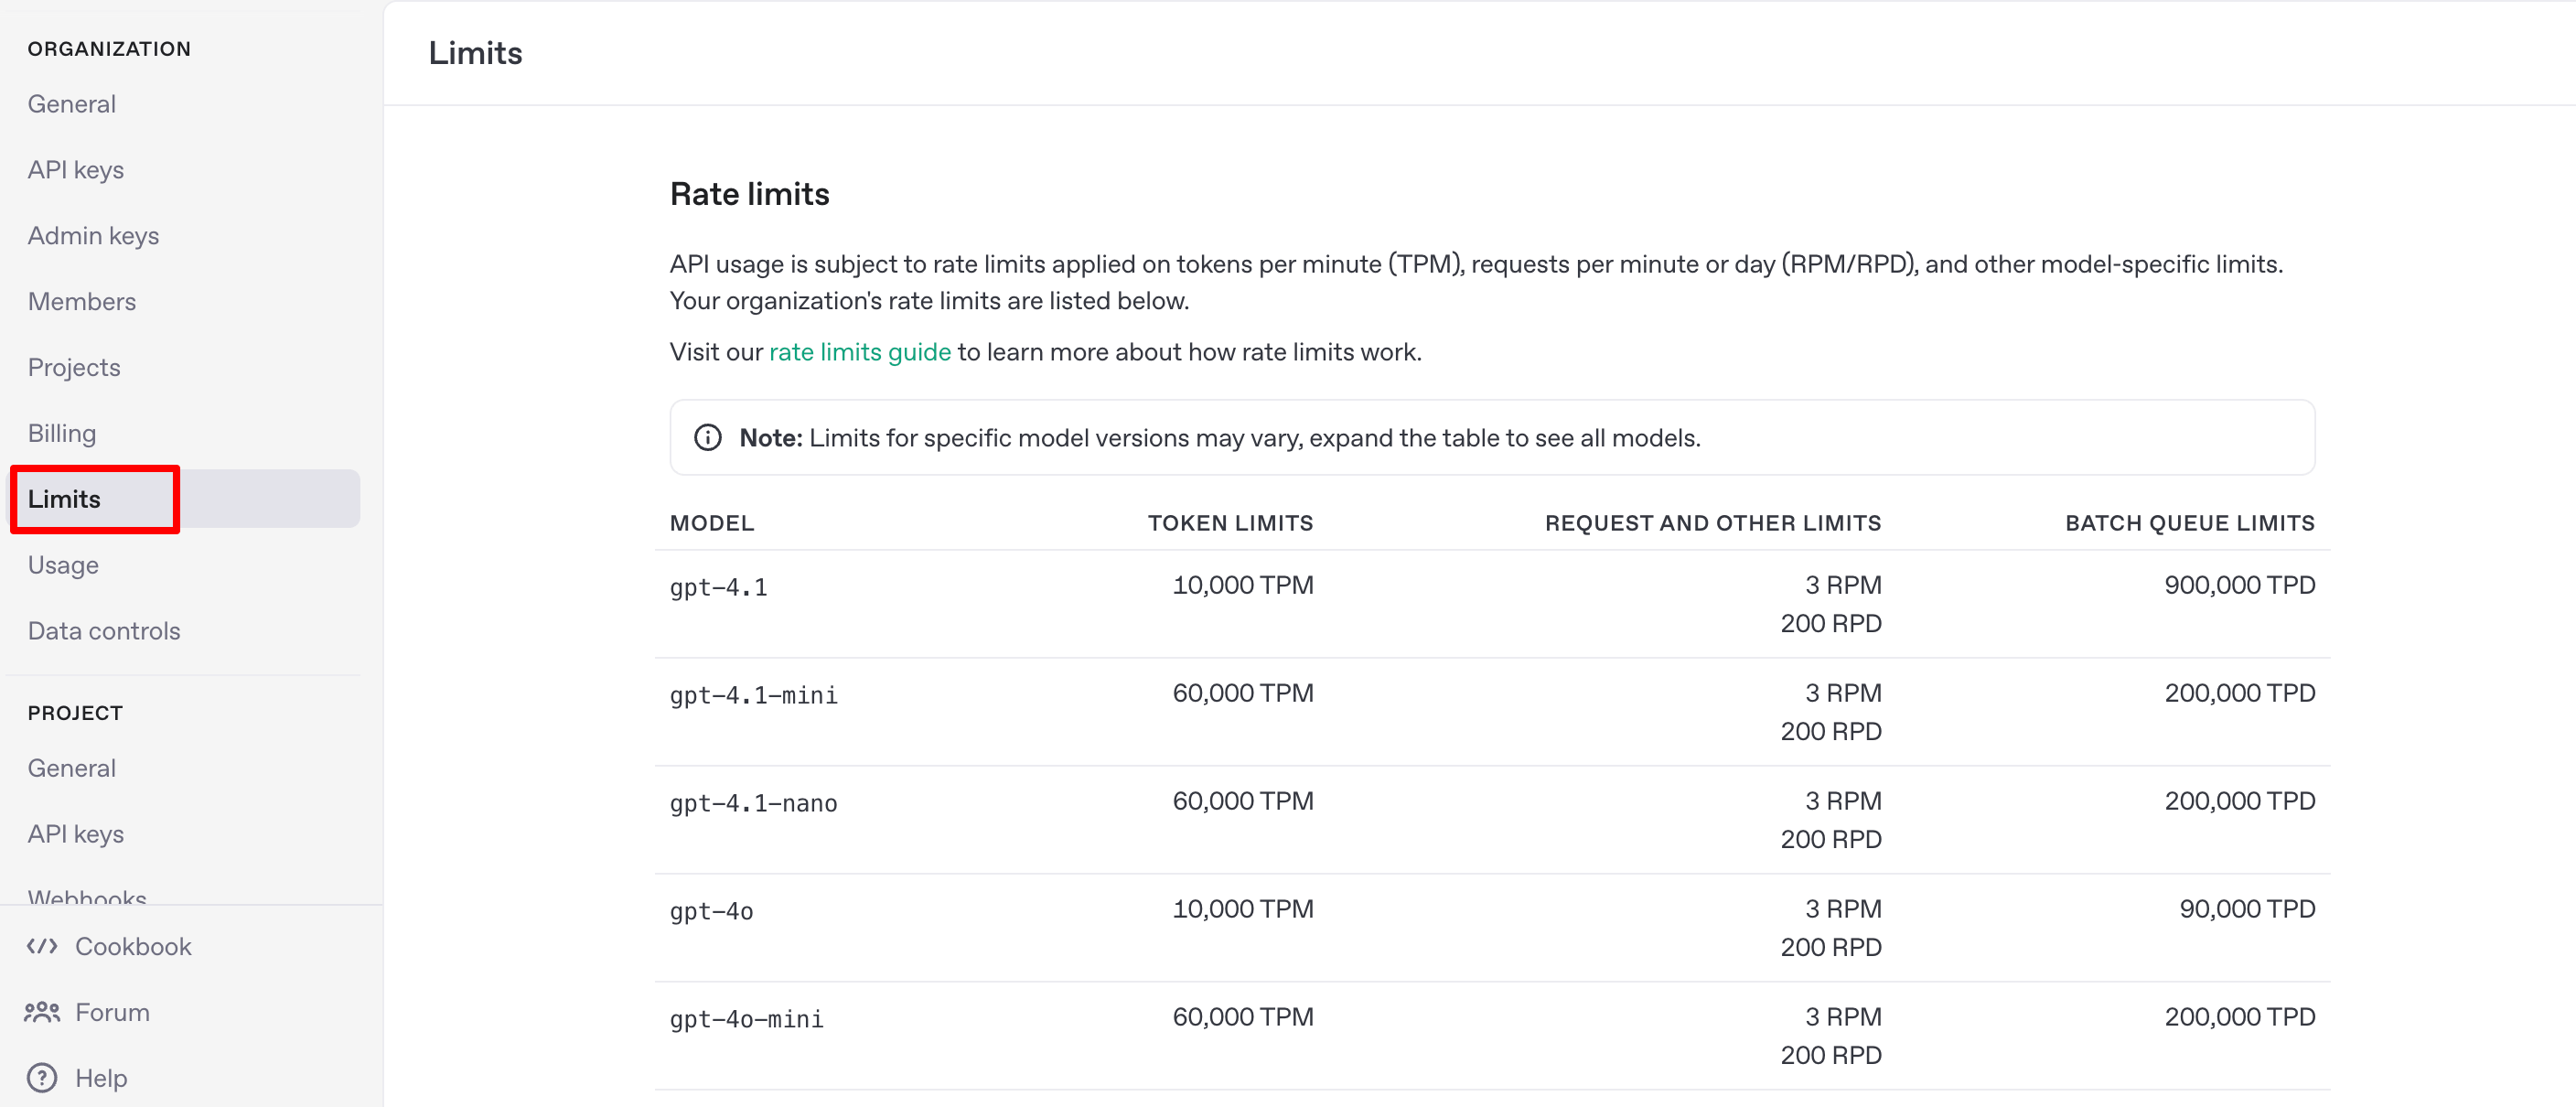Click 3 RPM in gpt-4.1 row
2576x1107 pixels.
[1843, 585]
